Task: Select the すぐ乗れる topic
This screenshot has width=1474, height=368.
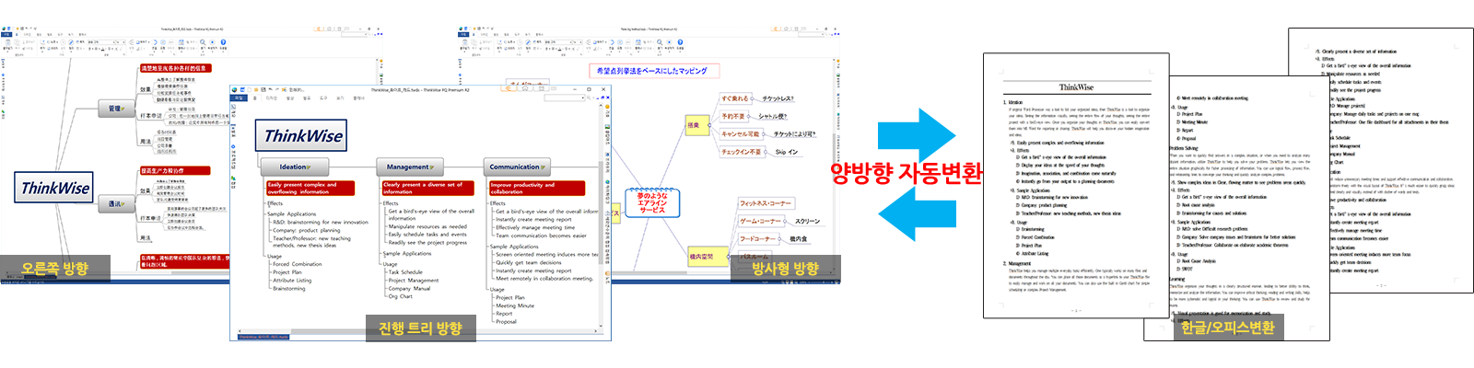Action: (736, 98)
